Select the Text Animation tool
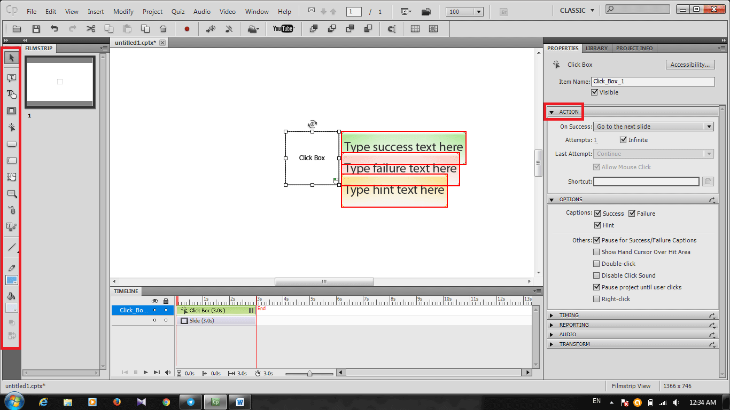The width and height of the screenshot is (730, 410). (x=11, y=227)
